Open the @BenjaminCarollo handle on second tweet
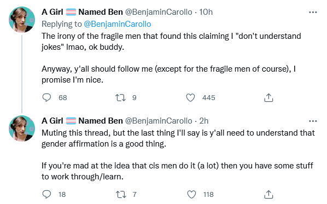 pos(159,121)
